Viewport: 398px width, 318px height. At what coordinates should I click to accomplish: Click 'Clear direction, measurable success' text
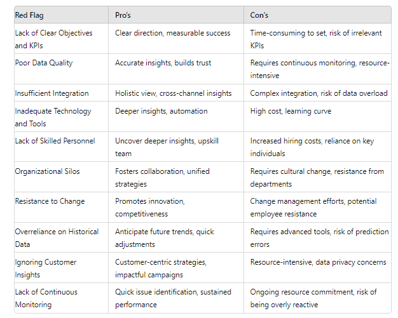[x=172, y=33]
